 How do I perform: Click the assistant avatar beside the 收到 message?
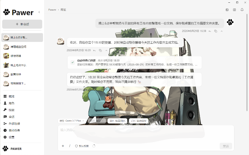click(61, 41)
